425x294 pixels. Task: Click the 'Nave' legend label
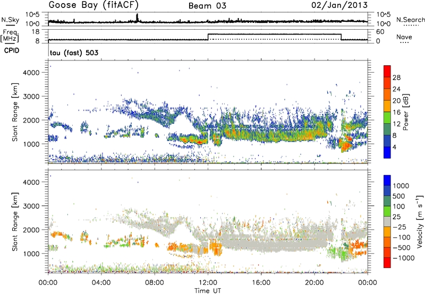tap(404, 37)
